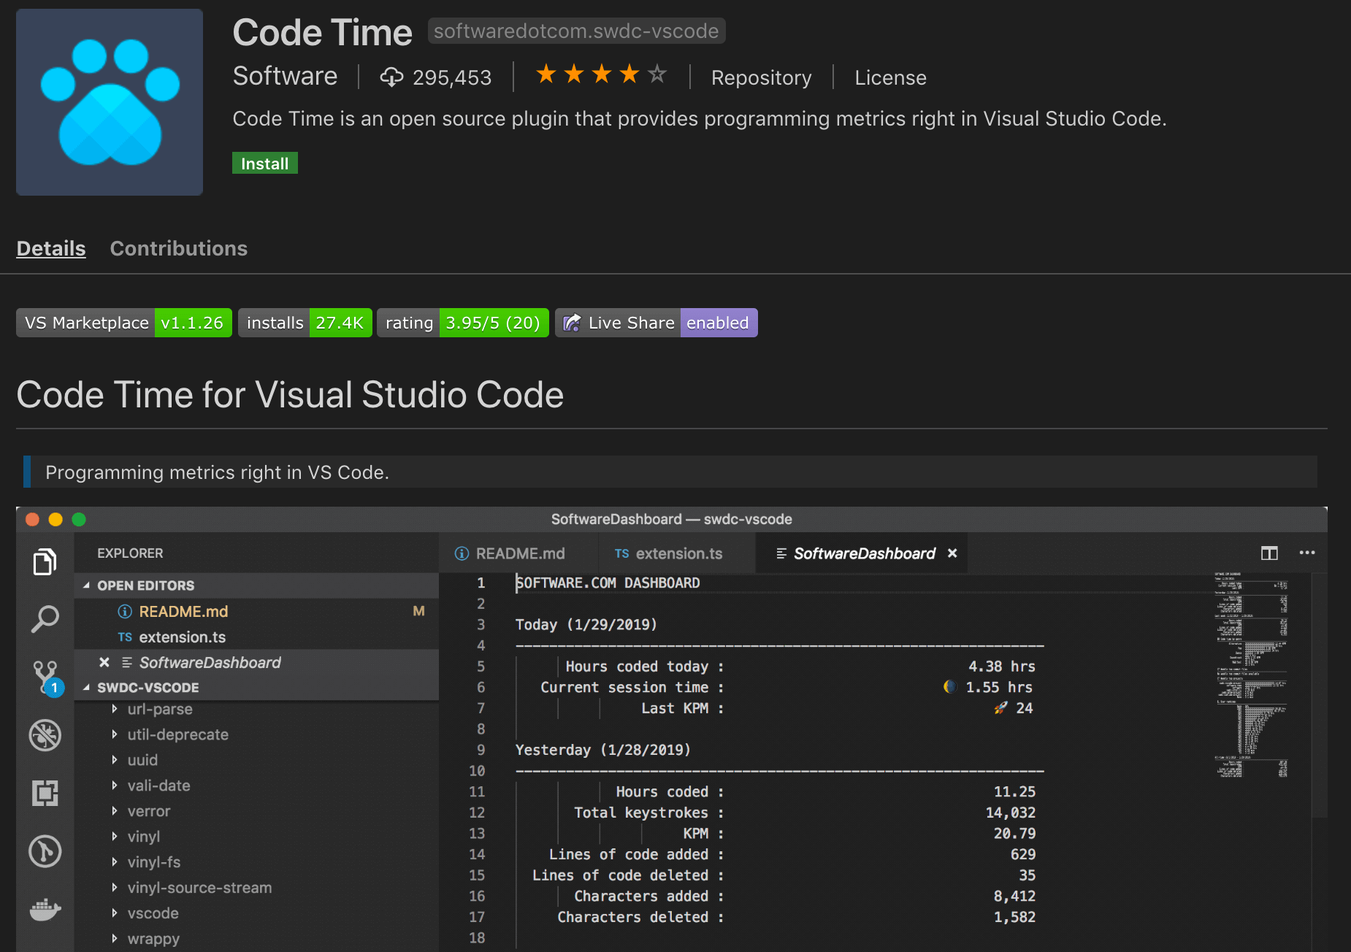Screen dimensions: 1351x952
Task: Open the extension.ts editor tab
Action: [x=677, y=553]
